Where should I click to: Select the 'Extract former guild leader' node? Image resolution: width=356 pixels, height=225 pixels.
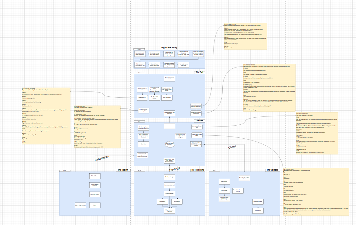[x=180, y=136]
